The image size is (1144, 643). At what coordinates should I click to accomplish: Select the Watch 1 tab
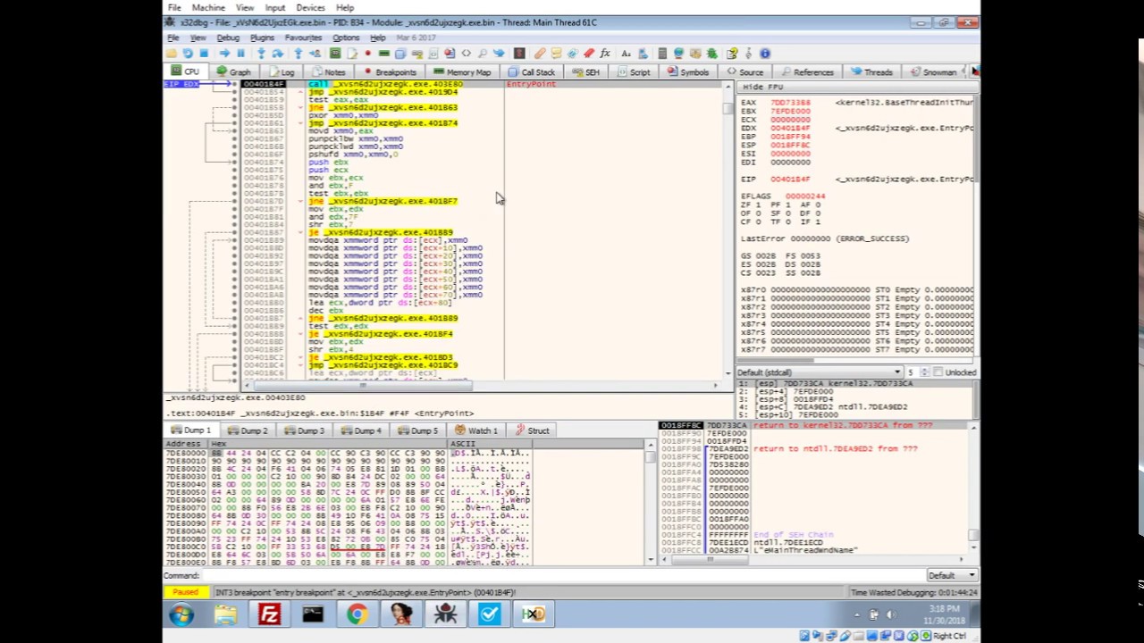click(476, 430)
